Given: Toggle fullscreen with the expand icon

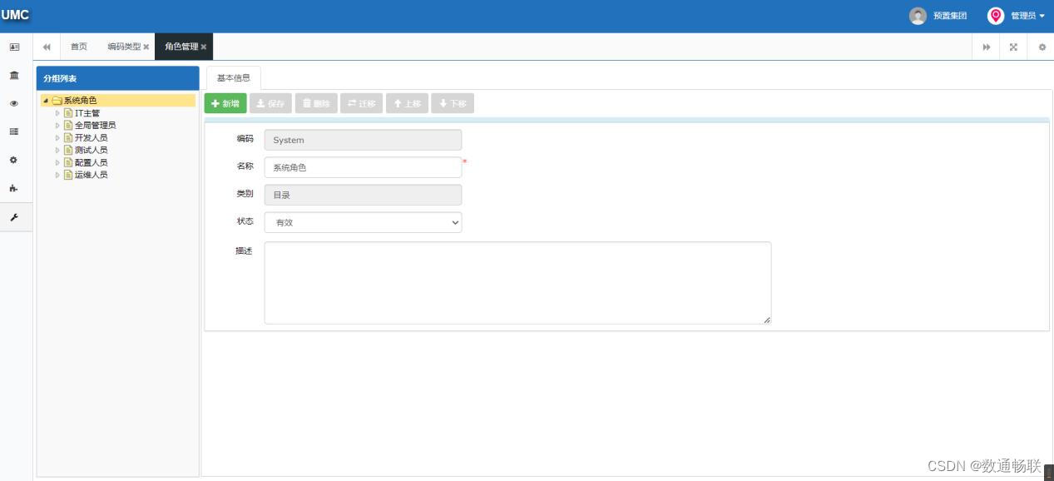Looking at the screenshot, I should (x=1013, y=47).
